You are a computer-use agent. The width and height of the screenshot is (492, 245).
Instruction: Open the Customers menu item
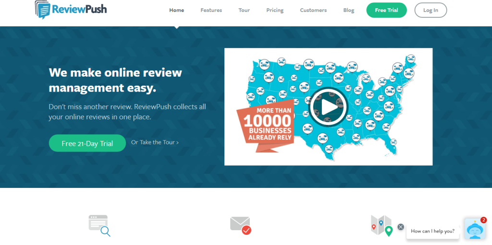point(313,10)
